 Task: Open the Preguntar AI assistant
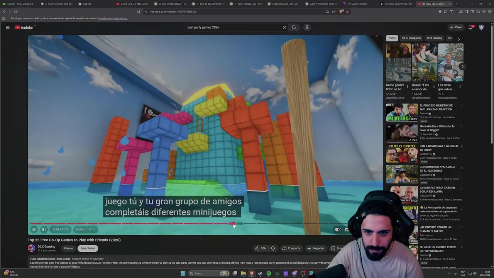(x=316, y=248)
